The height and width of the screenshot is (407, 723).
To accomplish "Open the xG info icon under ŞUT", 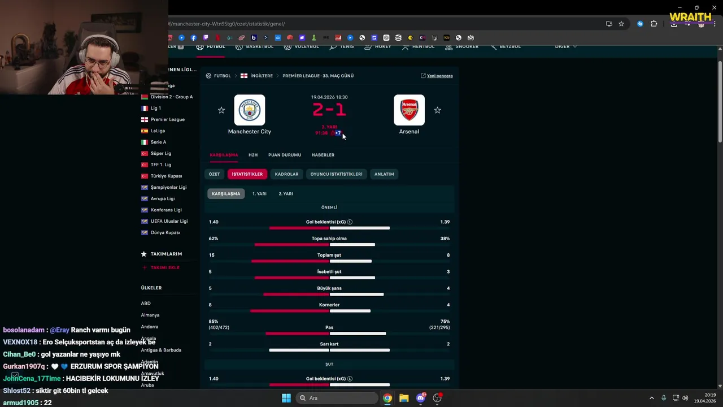I will [x=350, y=379].
